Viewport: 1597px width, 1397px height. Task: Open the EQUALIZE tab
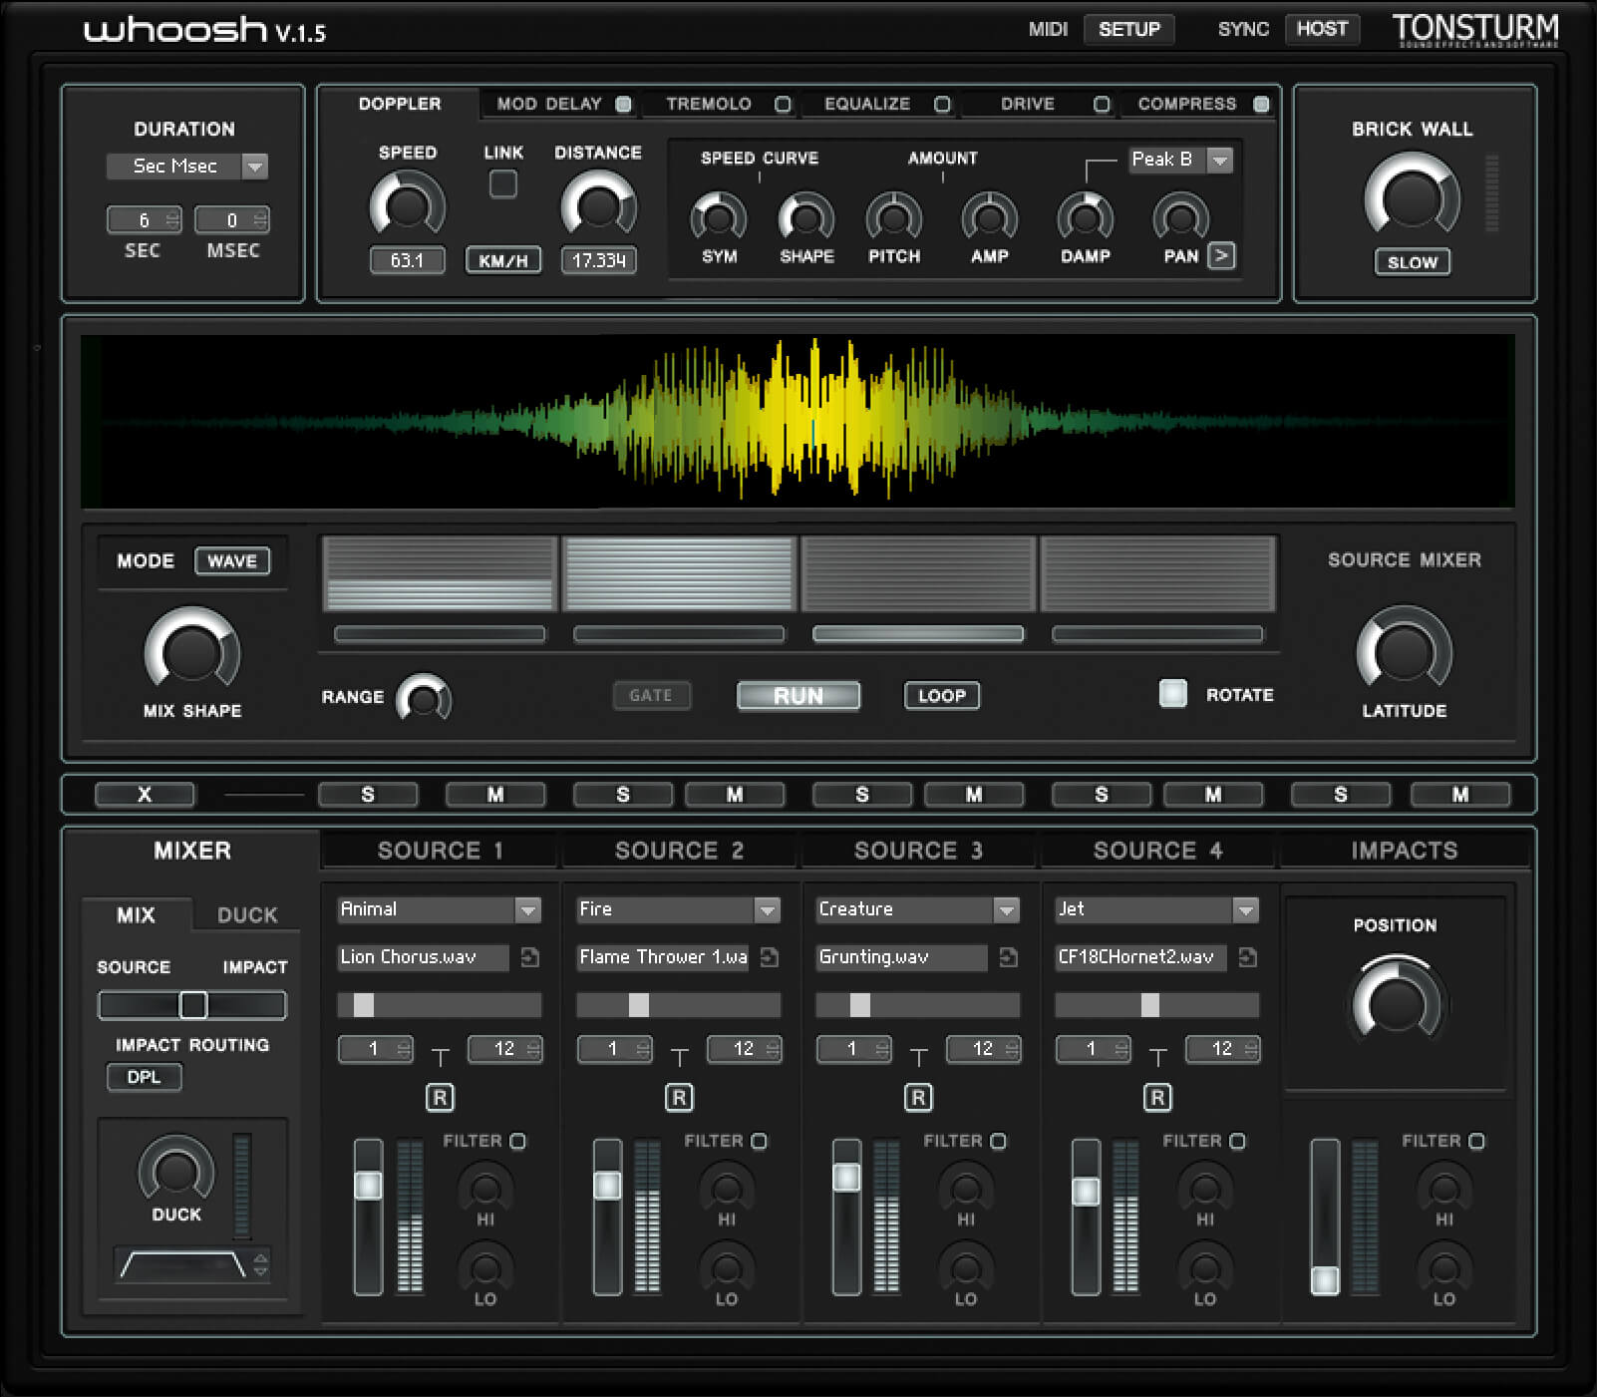(867, 104)
